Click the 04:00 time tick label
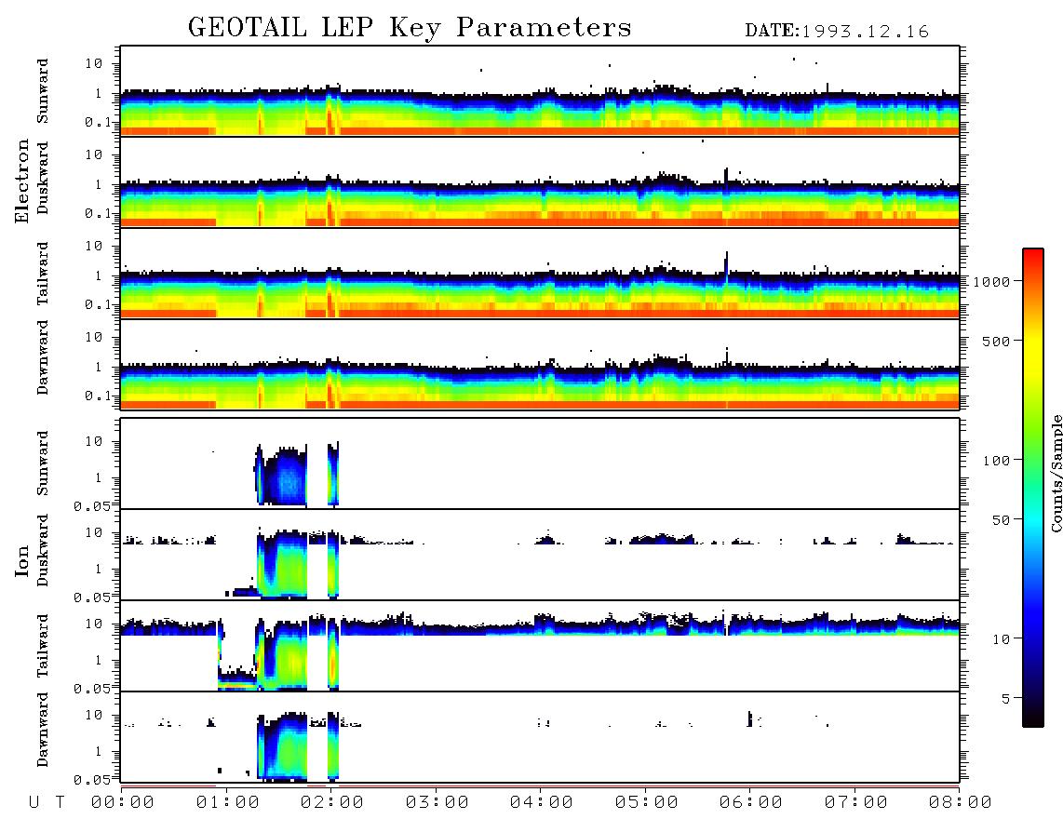 point(542,803)
